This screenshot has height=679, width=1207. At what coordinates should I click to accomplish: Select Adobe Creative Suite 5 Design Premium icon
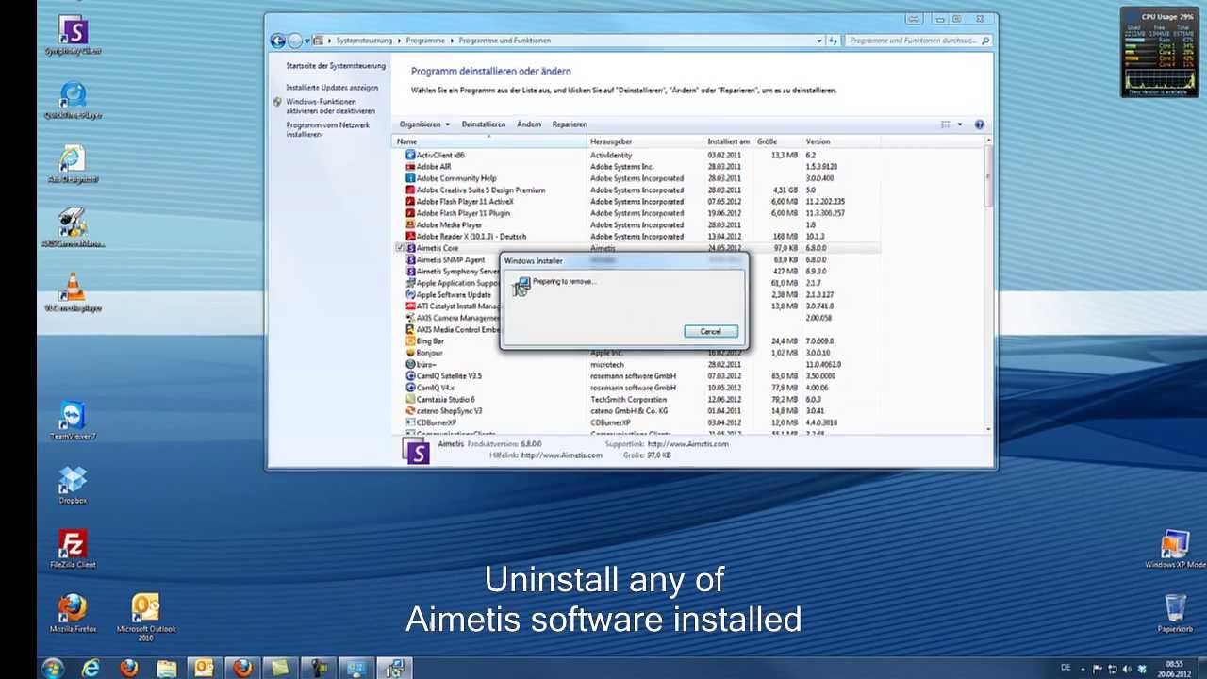click(x=410, y=190)
